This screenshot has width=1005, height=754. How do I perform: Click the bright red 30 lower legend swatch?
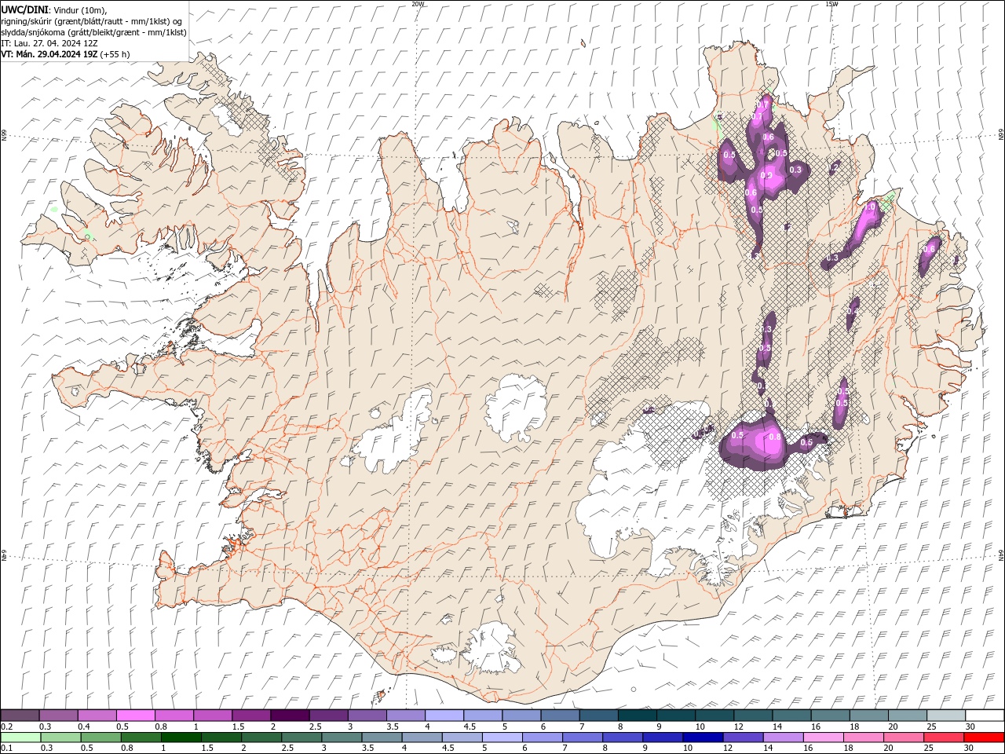984,738
